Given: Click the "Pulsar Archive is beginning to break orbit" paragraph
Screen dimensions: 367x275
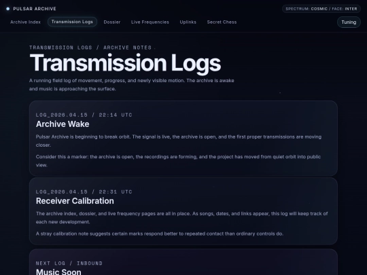Looking at the screenshot, I should (x=179, y=141).
